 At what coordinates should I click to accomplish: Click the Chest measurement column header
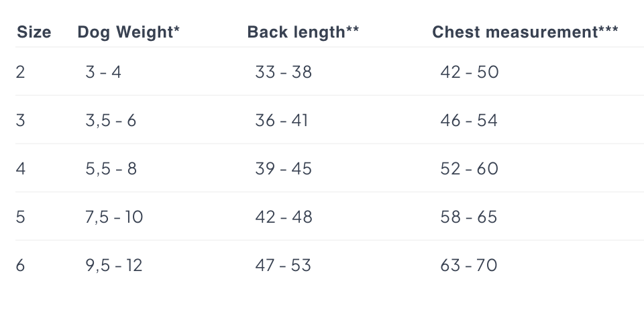[x=525, y=32]
